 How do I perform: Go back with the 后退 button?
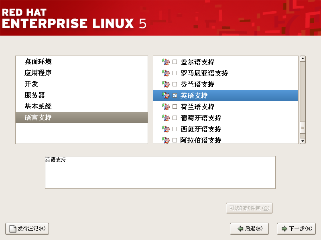(x=249, y=228)
